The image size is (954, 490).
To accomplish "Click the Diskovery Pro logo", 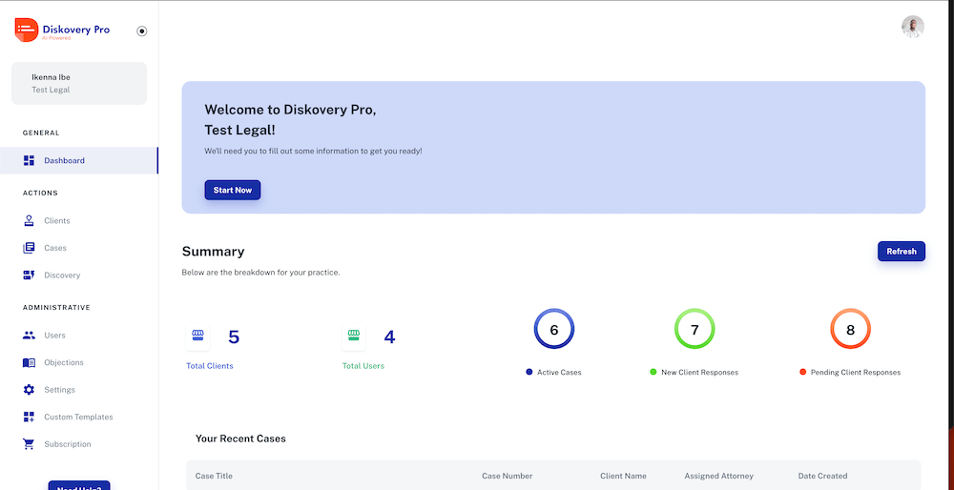I will tap(63, 31).
